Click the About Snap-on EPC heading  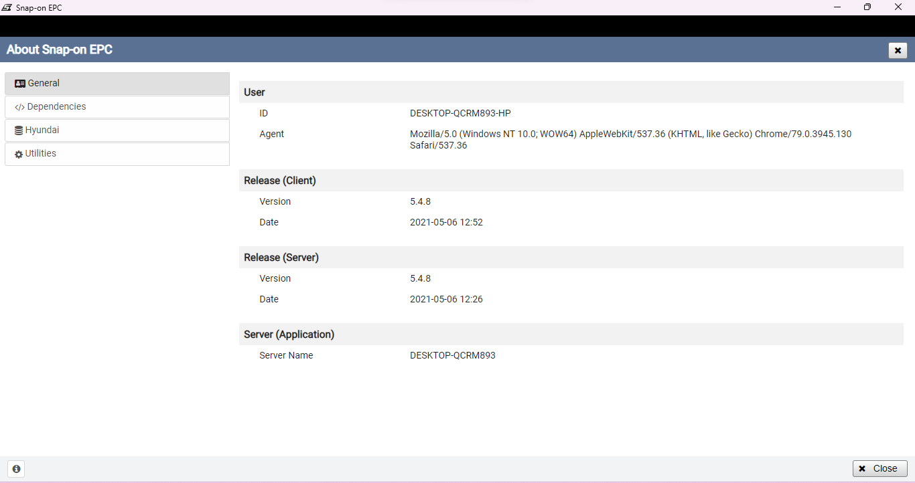(x=60, y=50)
